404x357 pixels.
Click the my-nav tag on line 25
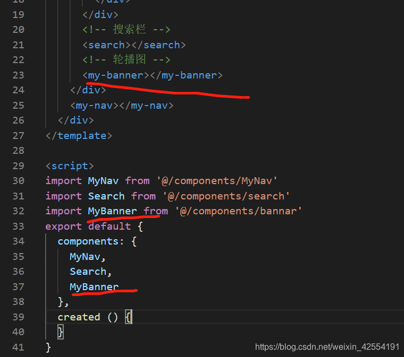[122, 106]
